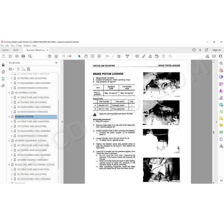The height and width of the screenshot is (224, 224).
Task: Click the document vertical scrollbar thumb
Action: [213, 132]
